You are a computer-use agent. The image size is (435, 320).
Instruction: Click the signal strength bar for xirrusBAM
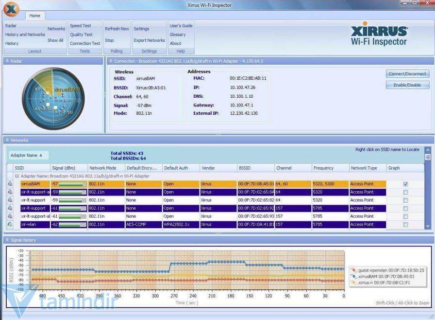[x=72, y=184]
